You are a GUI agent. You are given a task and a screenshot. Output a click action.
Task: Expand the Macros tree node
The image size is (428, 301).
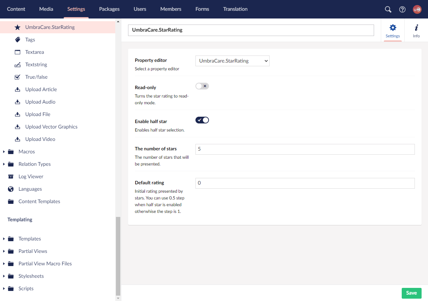coord(4,152)
